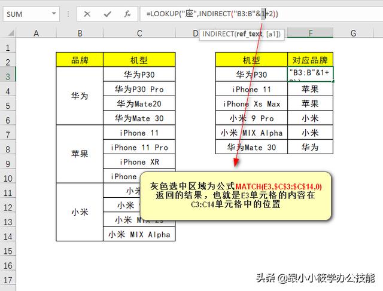This screenshot has width=383, height=291.
Task: Click the editing cell F3 with formula text
Action: pos(310,74)
